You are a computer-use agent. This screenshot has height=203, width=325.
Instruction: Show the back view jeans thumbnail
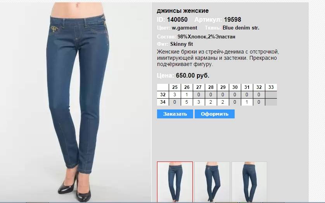[x=249, y=182]
